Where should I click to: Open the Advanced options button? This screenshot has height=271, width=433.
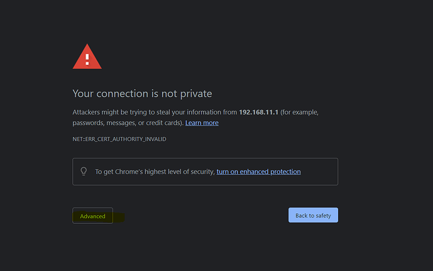(92, 216)
